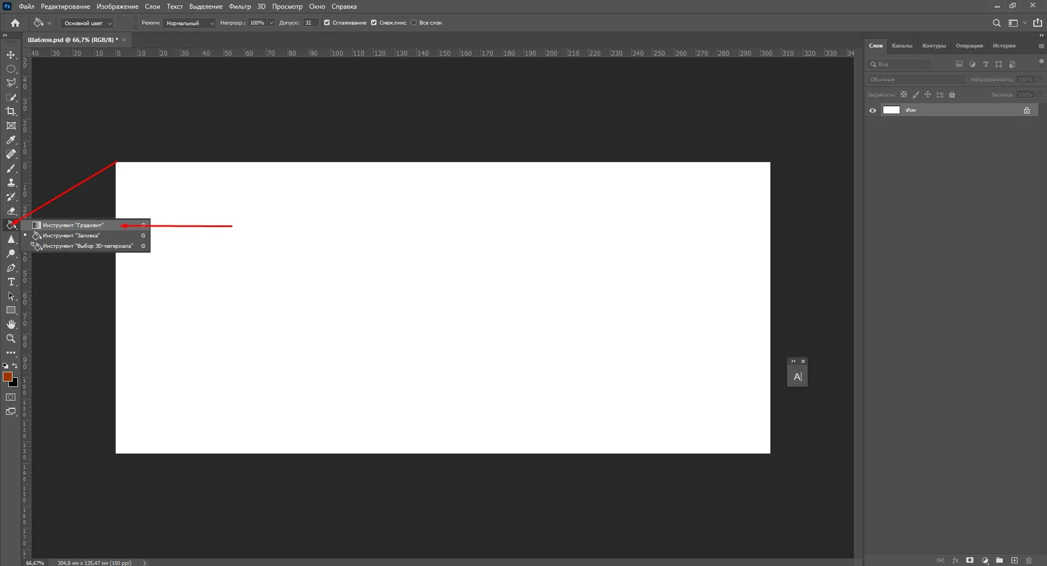Select the Elliptical Marquee tool
This screenshot has height=566, width=1047.
click(11, 69)
